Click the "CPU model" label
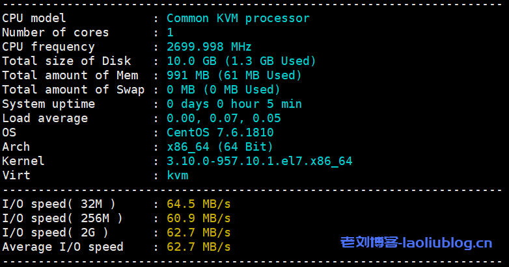Screen dimensions: 509x267 (x=34, y=18)
